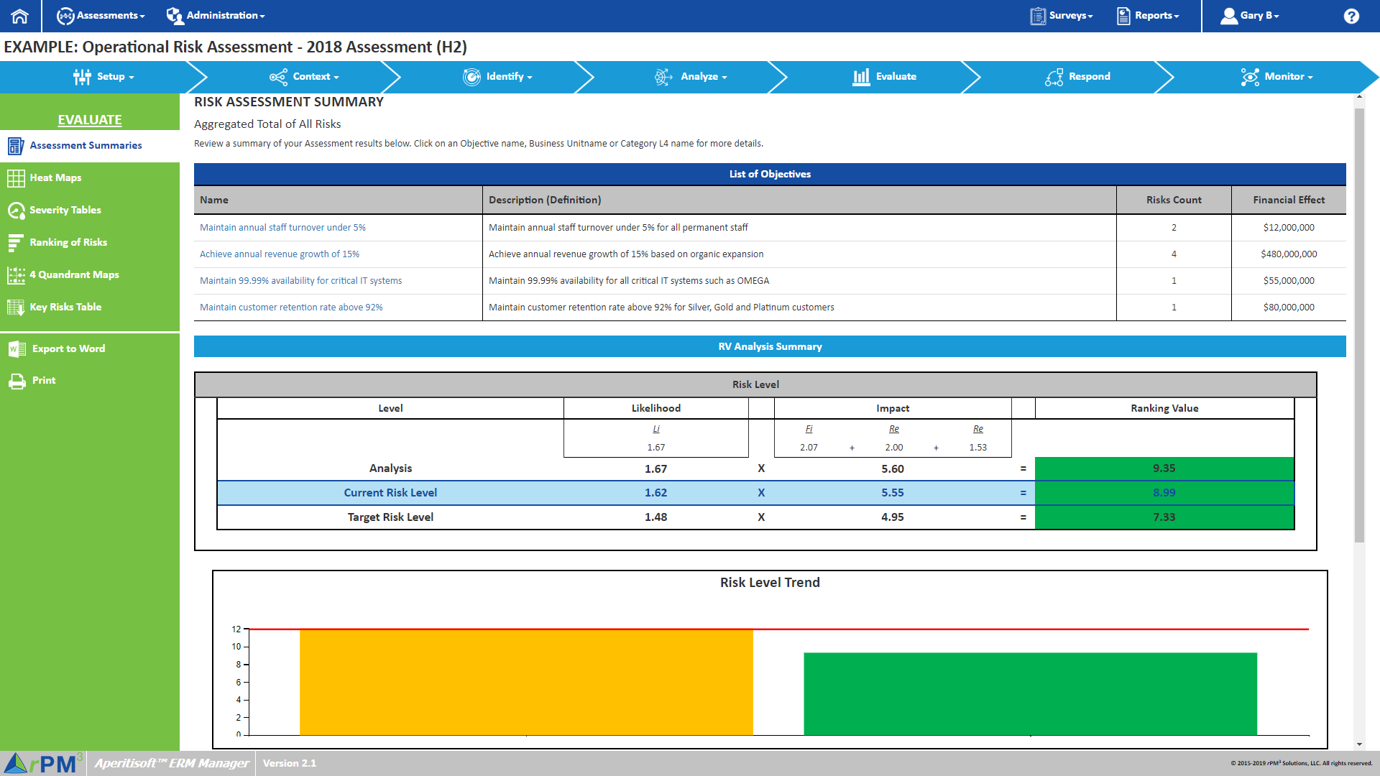Open 'Achieve annual revenue growth of 15%' objective
Image resolution: width=1380 pixels, height=776 pixels.
point(280,254)
